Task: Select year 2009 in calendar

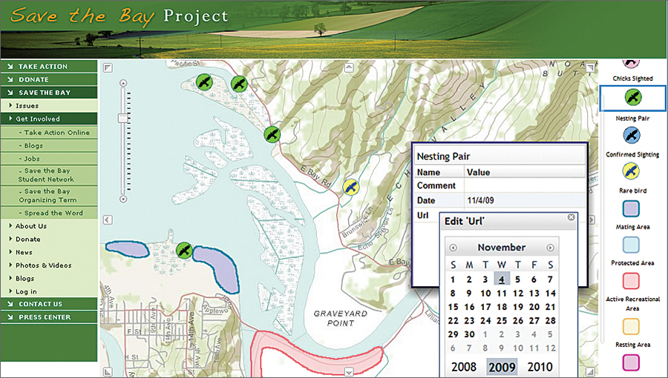Action: (x=502, y=367)
